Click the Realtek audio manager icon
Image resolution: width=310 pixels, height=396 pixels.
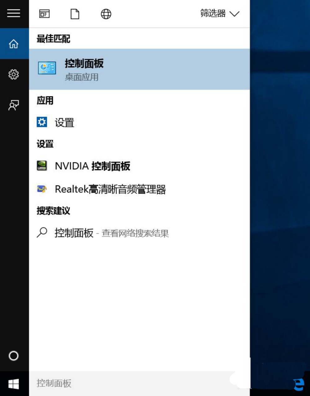[x=42, y=189]
